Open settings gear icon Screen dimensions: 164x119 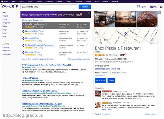point(161,7)
